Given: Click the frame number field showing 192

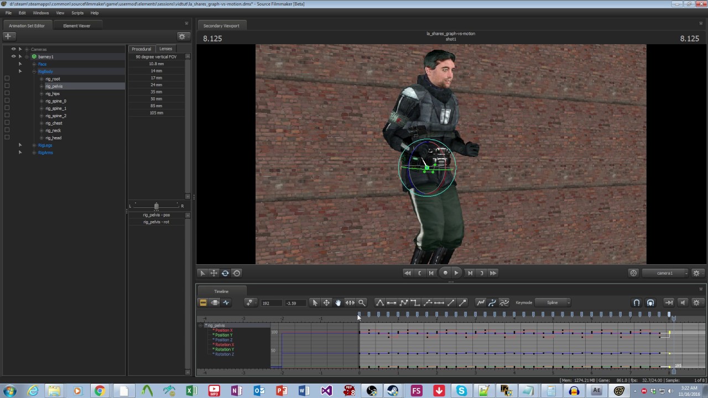Looking at the screenshot, I should pyautogui.click(x=271, y=303).
